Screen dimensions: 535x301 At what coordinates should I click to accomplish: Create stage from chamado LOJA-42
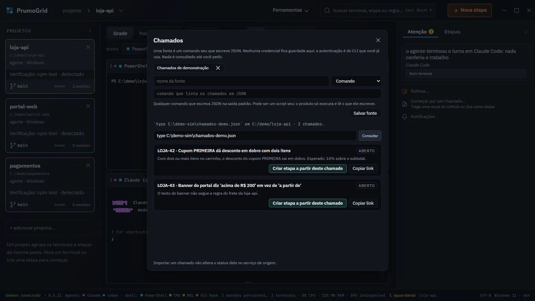(308, 169)
